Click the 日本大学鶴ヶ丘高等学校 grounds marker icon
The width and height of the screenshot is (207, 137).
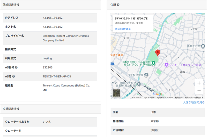pos(153,63)
